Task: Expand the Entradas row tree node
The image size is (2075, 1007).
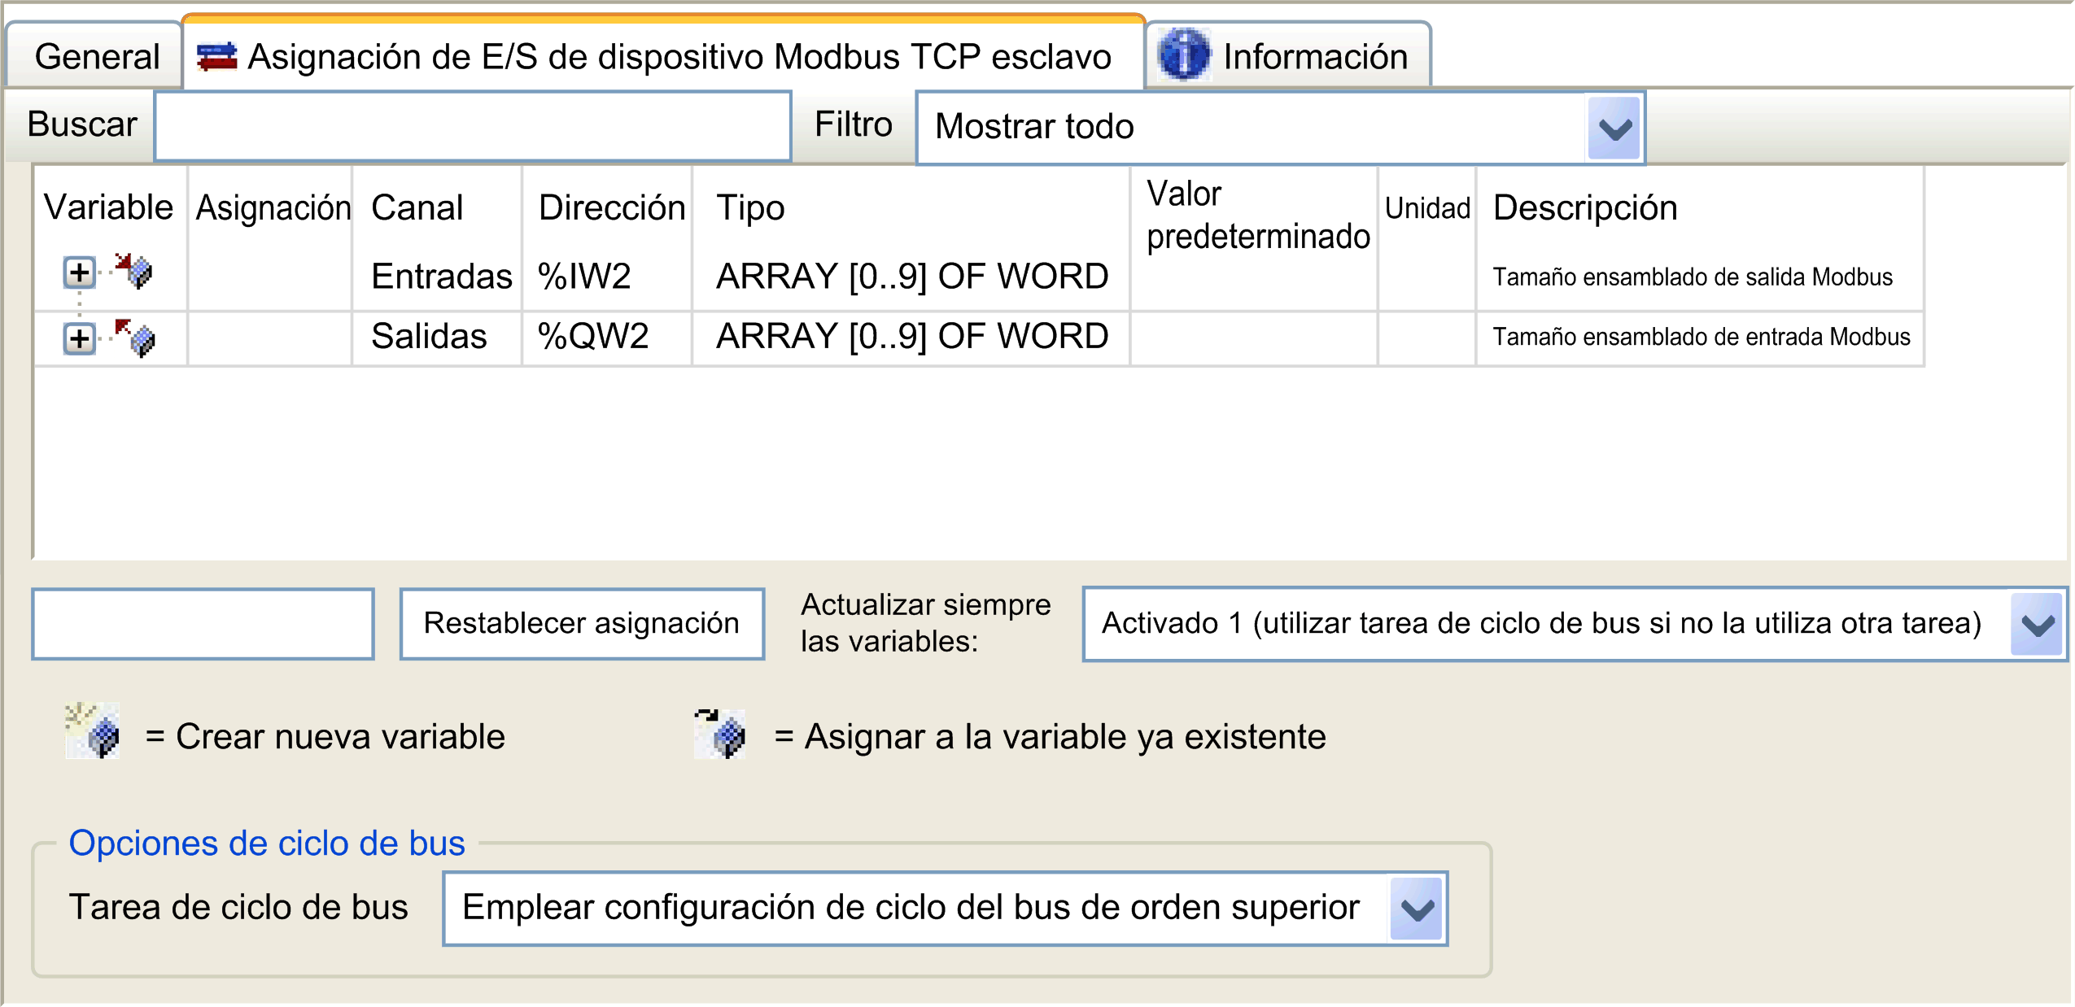Action: click(79, 272)
